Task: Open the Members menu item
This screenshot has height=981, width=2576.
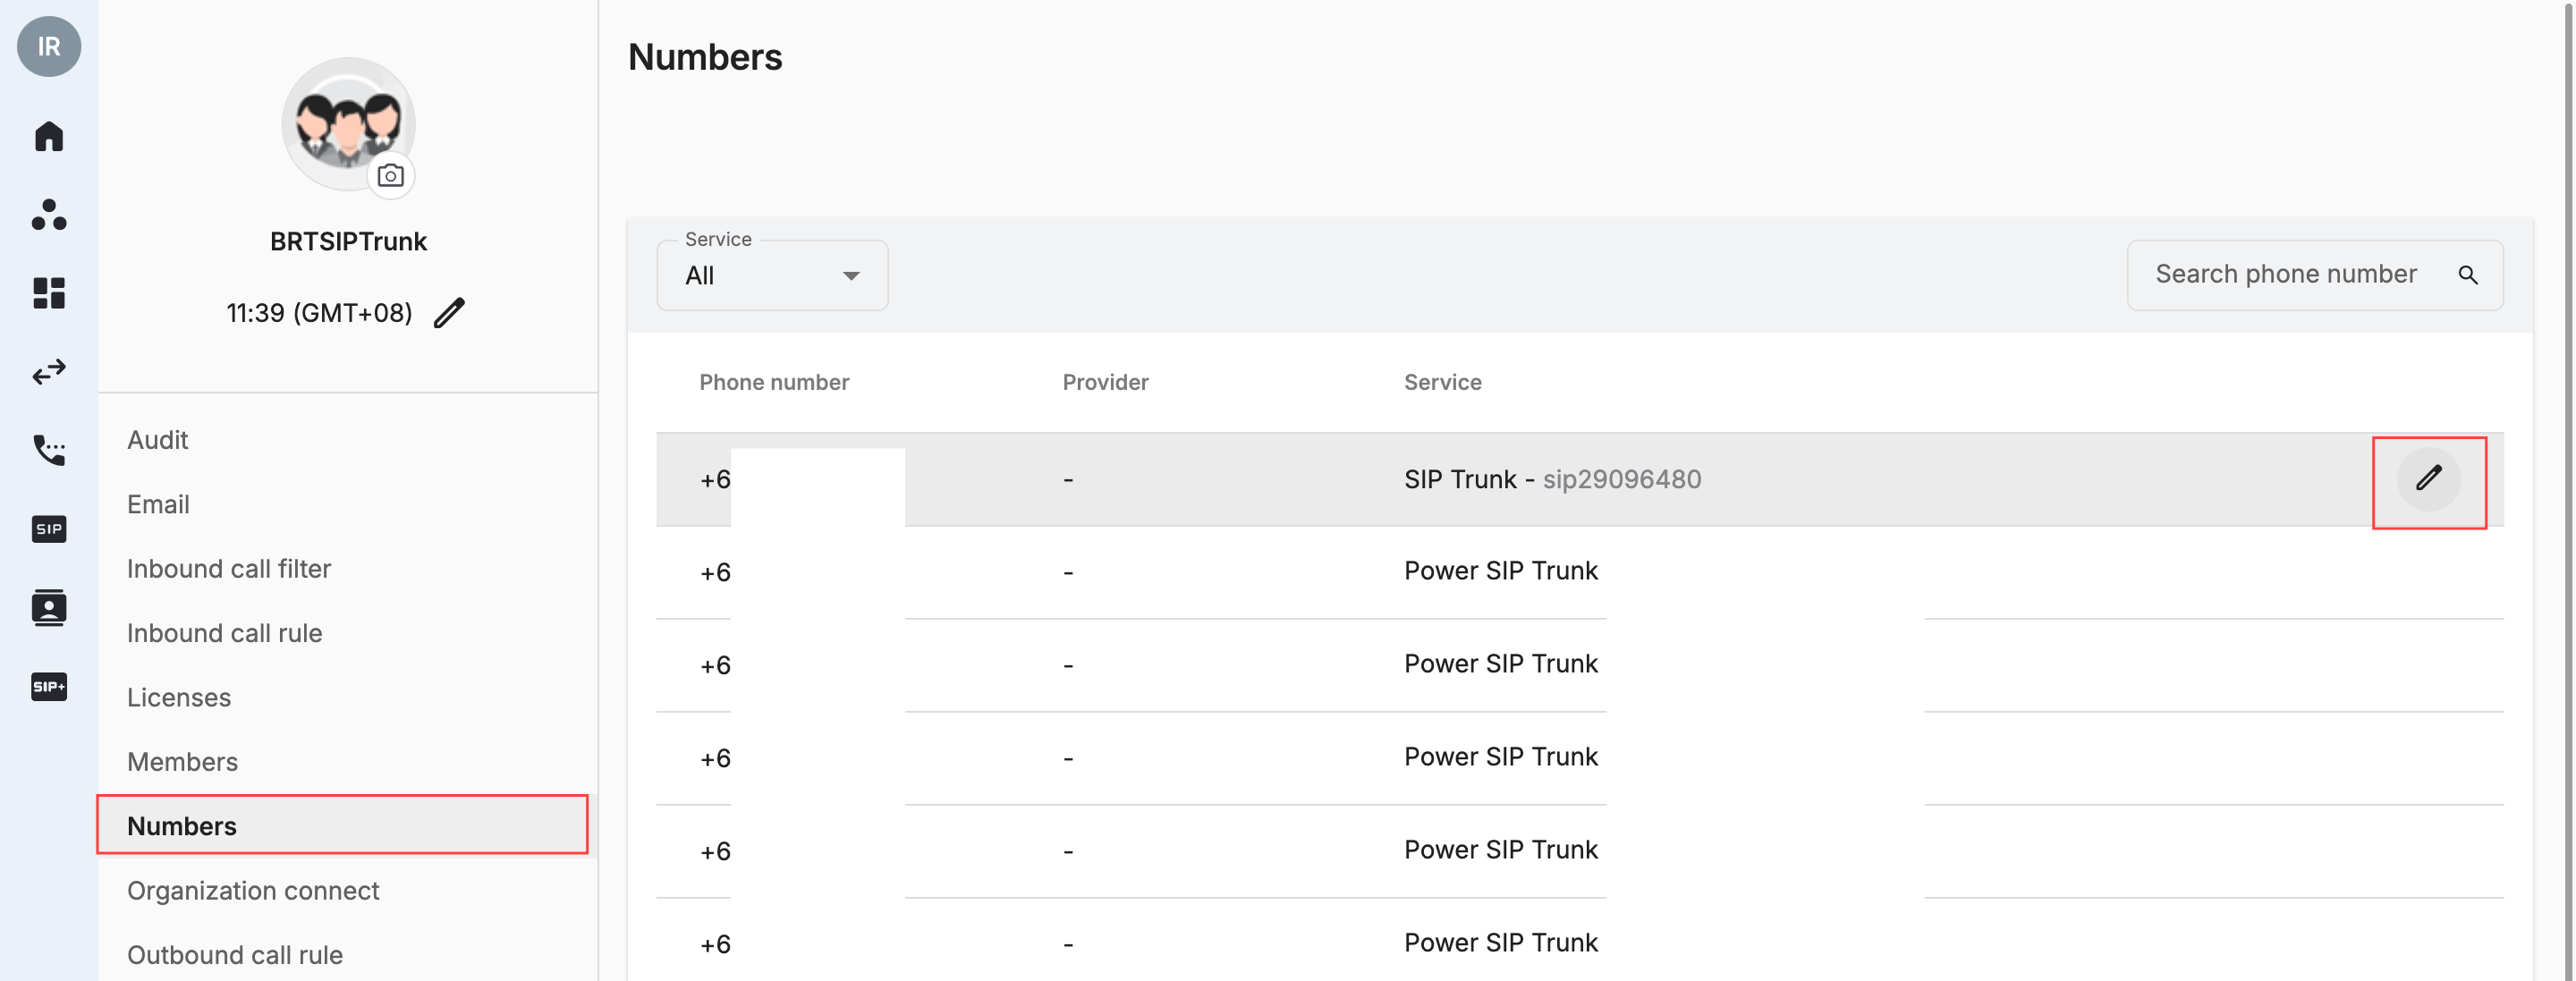Action: 183,762
